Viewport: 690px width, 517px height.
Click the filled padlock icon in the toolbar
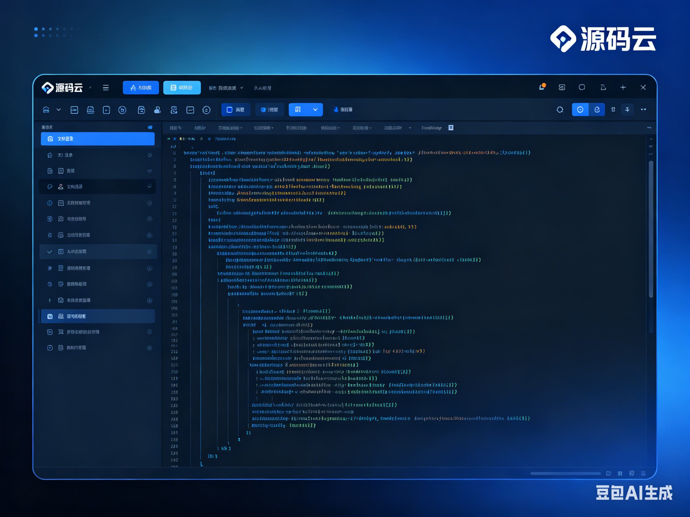pyautogui.click(x=157, y=110)
